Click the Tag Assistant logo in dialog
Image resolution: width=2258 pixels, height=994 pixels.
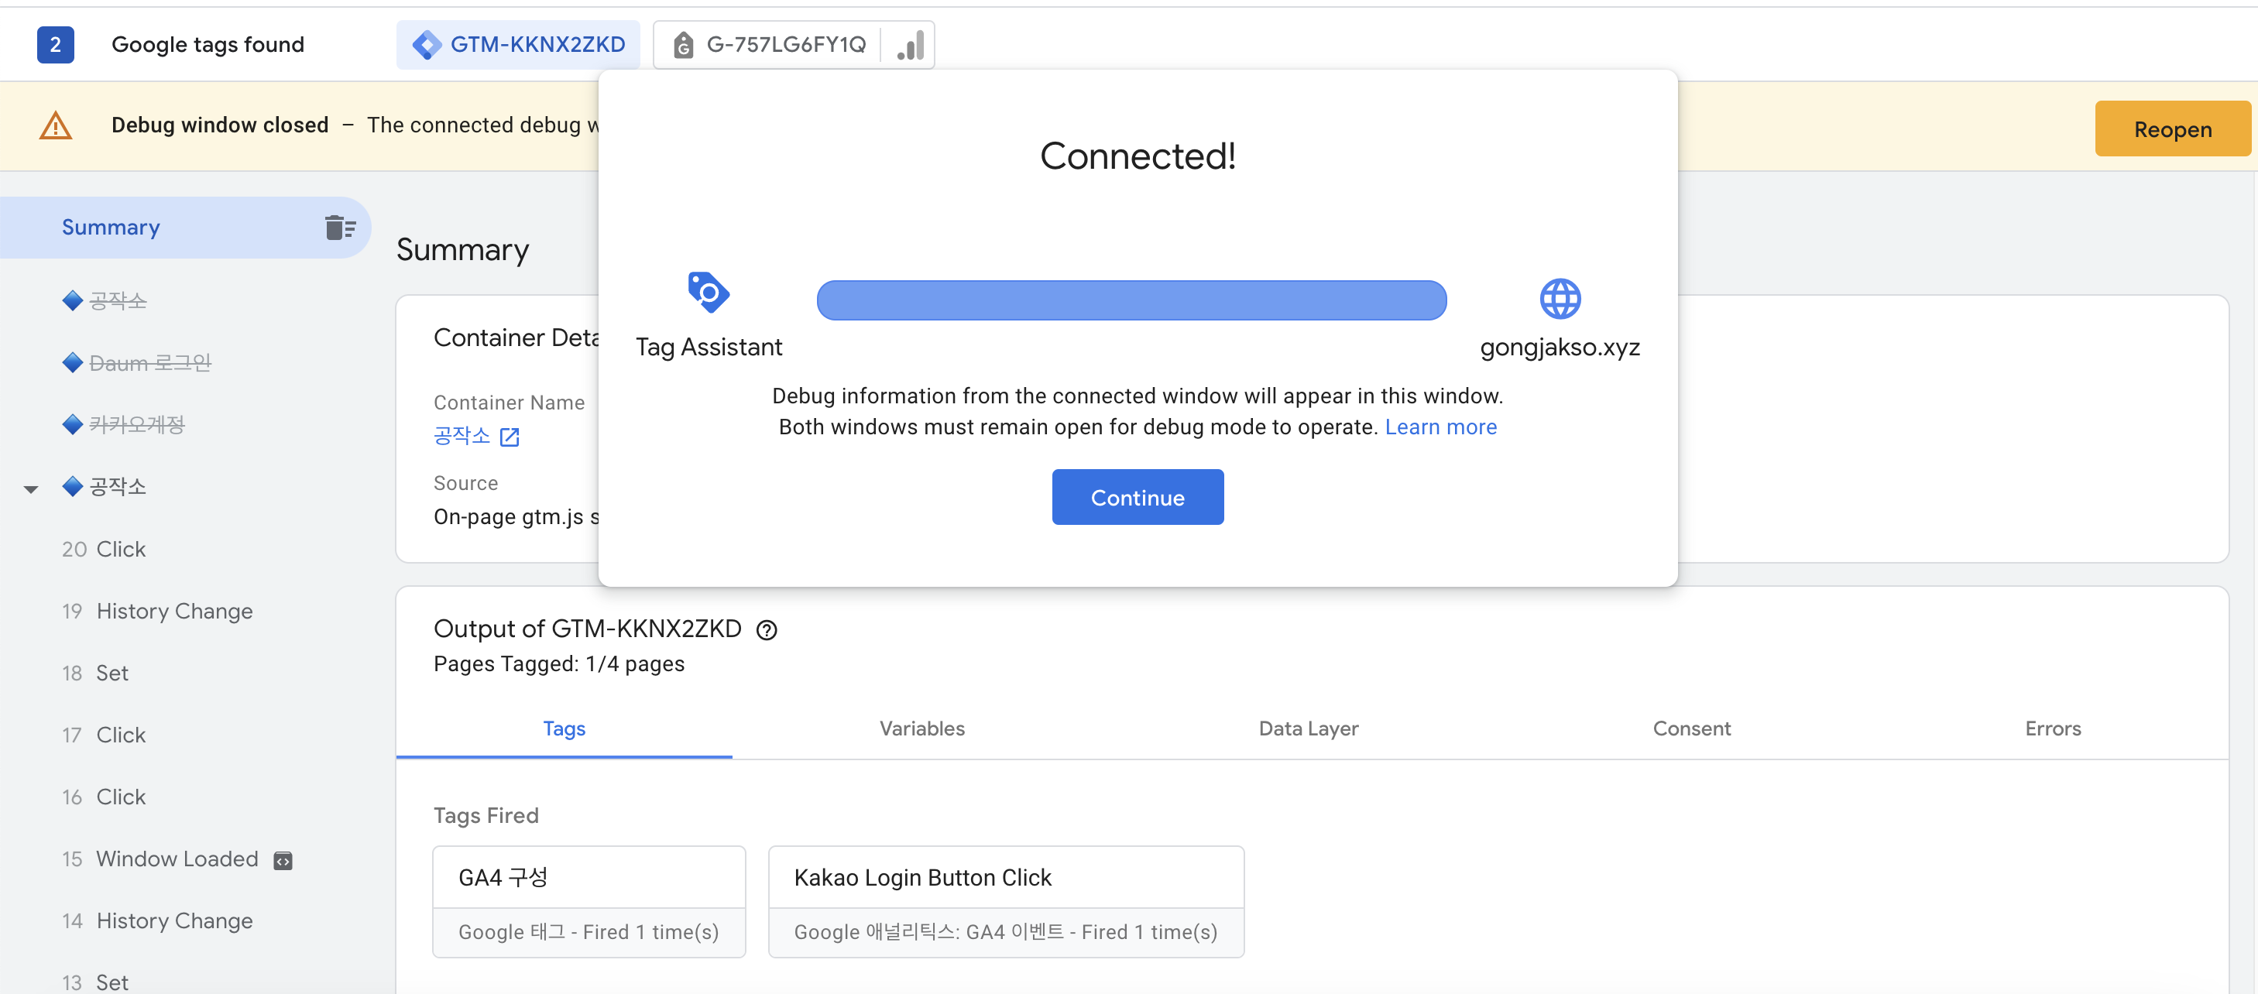(709, 293)
